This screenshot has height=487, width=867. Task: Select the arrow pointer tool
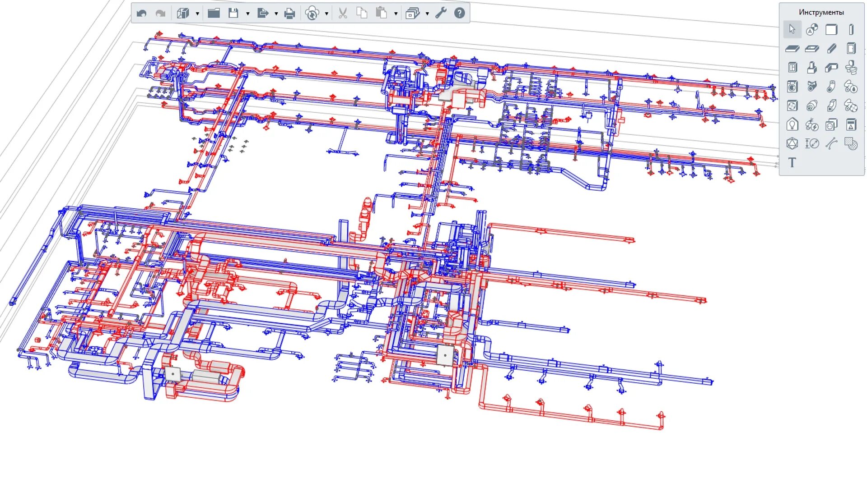coord(792,29)
